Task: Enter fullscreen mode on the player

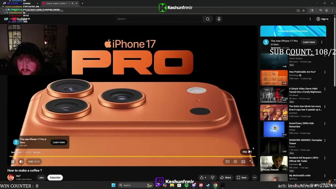Action: (251, 162)
